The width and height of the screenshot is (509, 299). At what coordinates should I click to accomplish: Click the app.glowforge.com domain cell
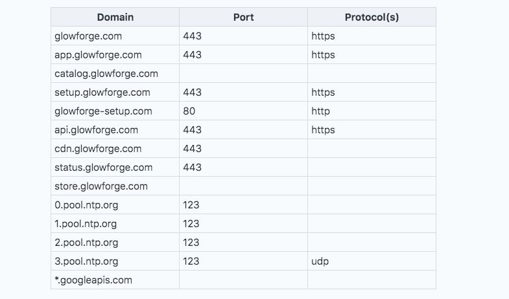click(98, 55)
